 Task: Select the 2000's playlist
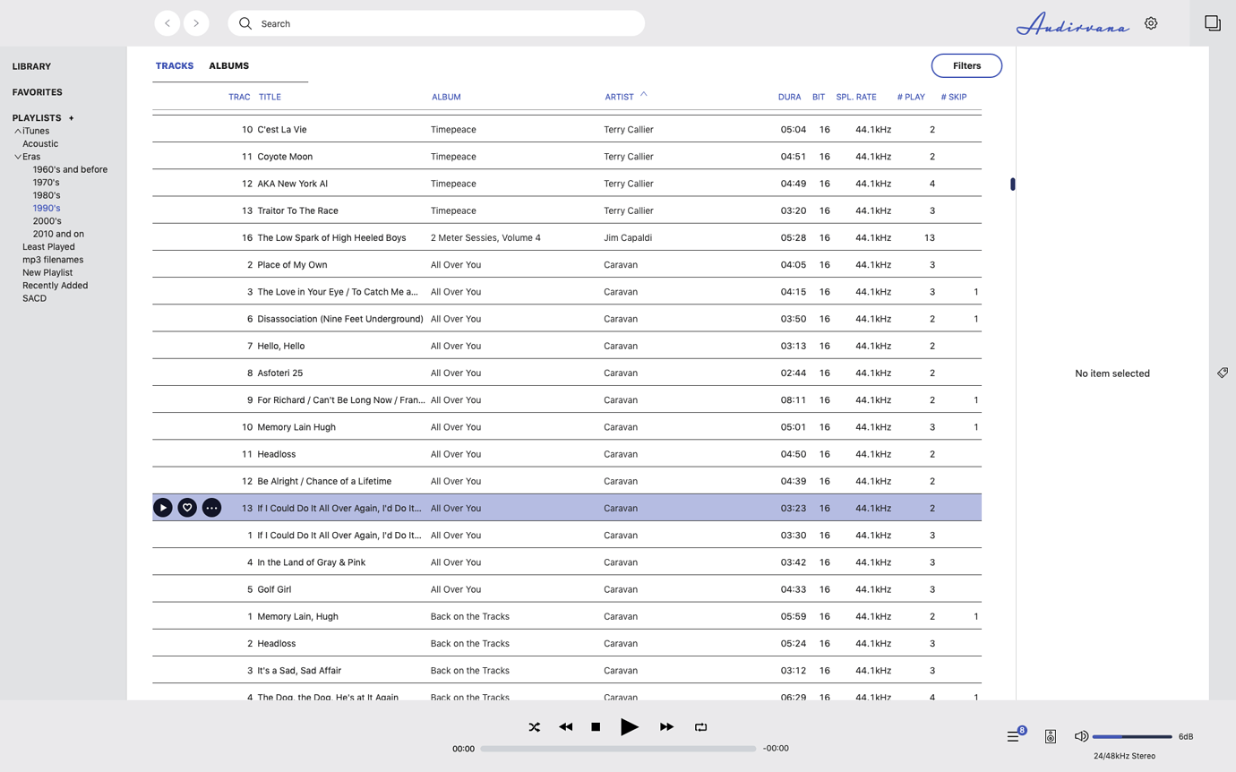(x=47, y=220)
